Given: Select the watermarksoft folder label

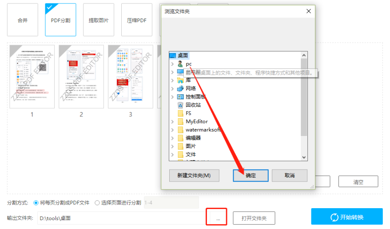Looking at the screenshot, I should click(203, 130).
